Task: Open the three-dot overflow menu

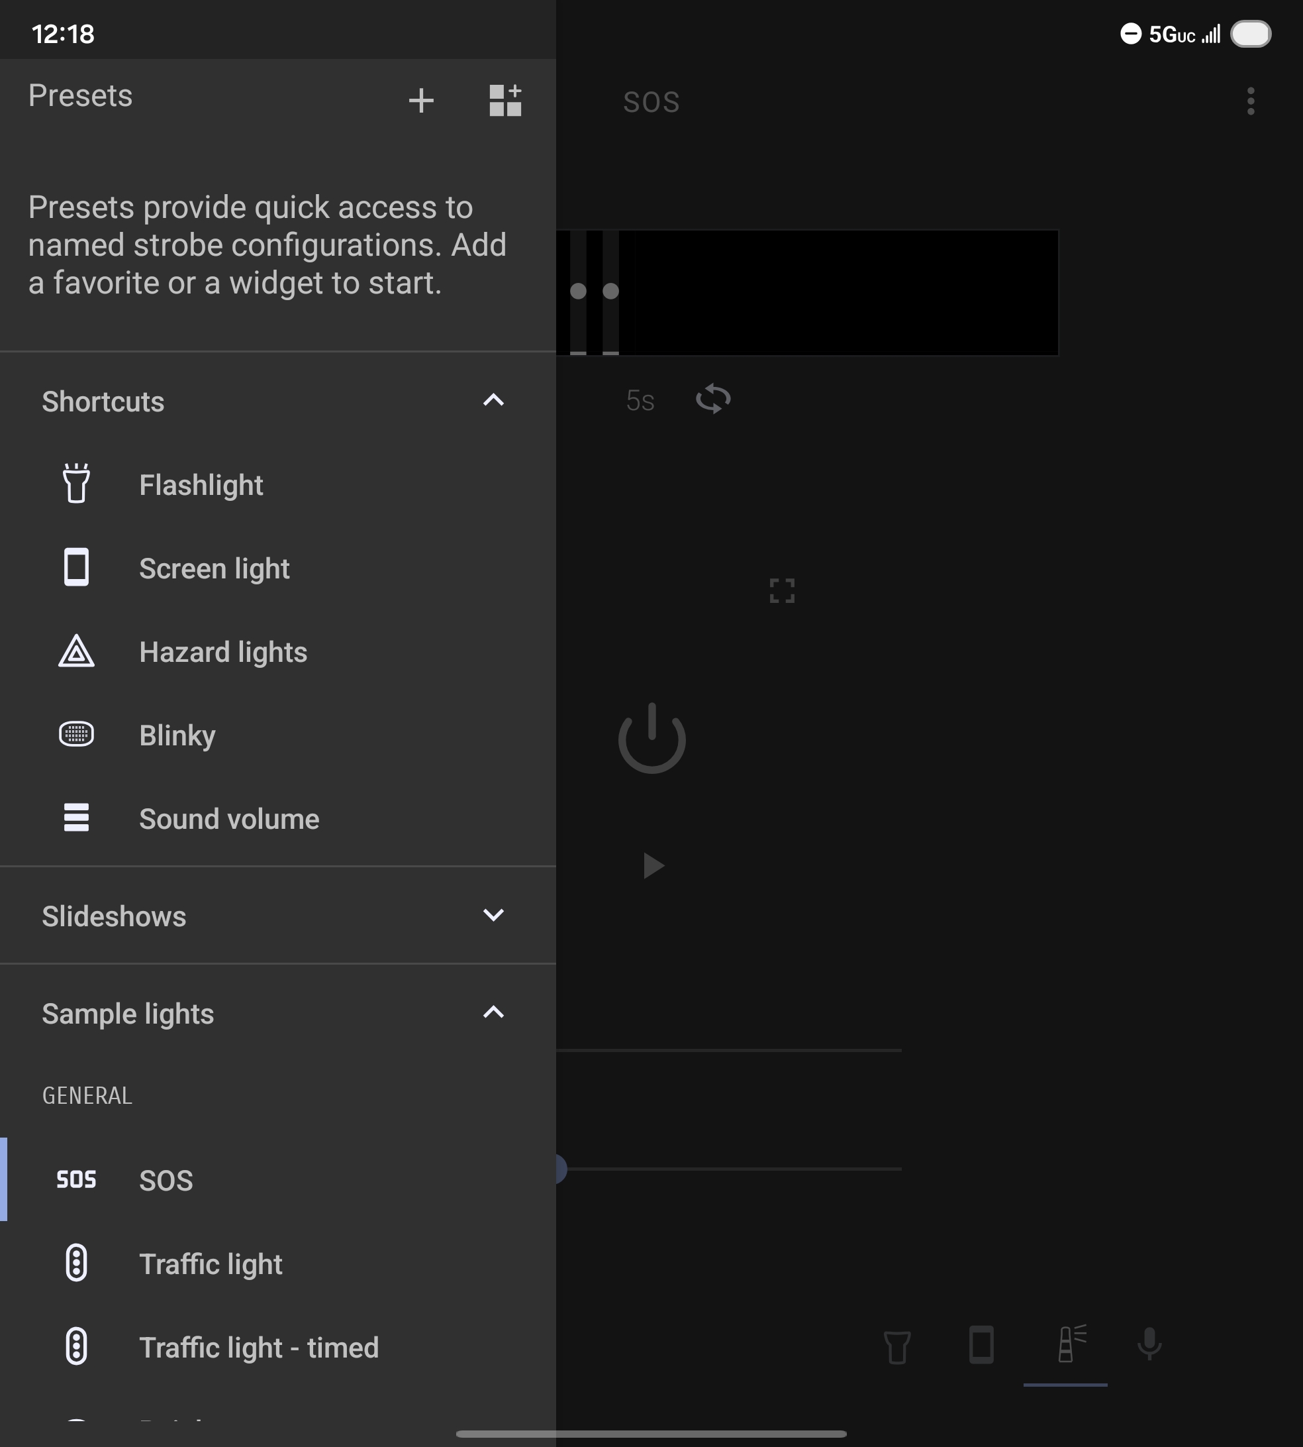Action: coord(1250,101)
